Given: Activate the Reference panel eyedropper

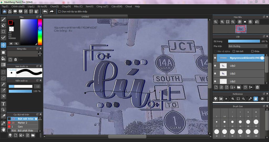Looking at the screenshot, I should [250, 99].
